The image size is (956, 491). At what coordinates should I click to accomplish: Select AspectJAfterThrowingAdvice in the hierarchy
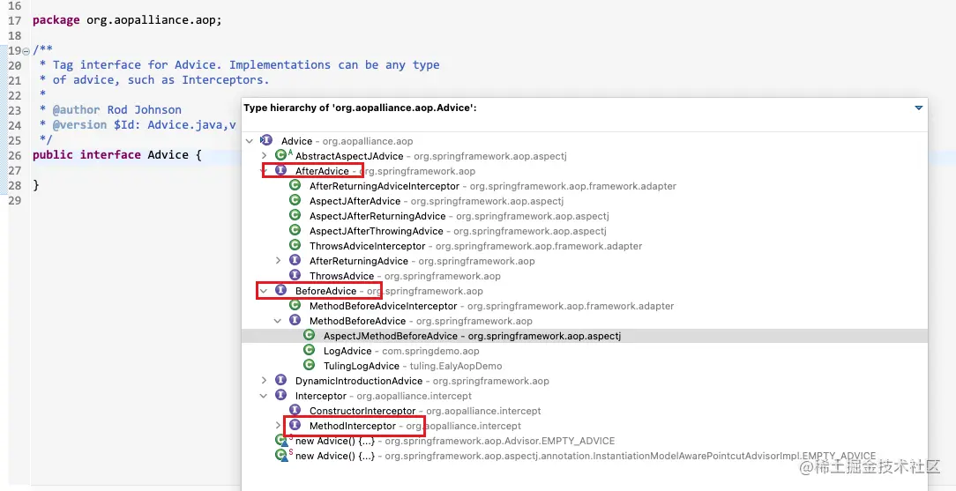(377, 231)
